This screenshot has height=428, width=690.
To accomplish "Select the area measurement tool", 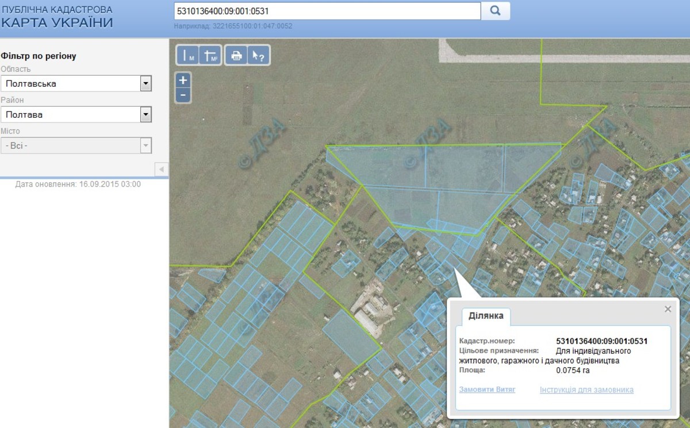I will click(x=210, y=55).
